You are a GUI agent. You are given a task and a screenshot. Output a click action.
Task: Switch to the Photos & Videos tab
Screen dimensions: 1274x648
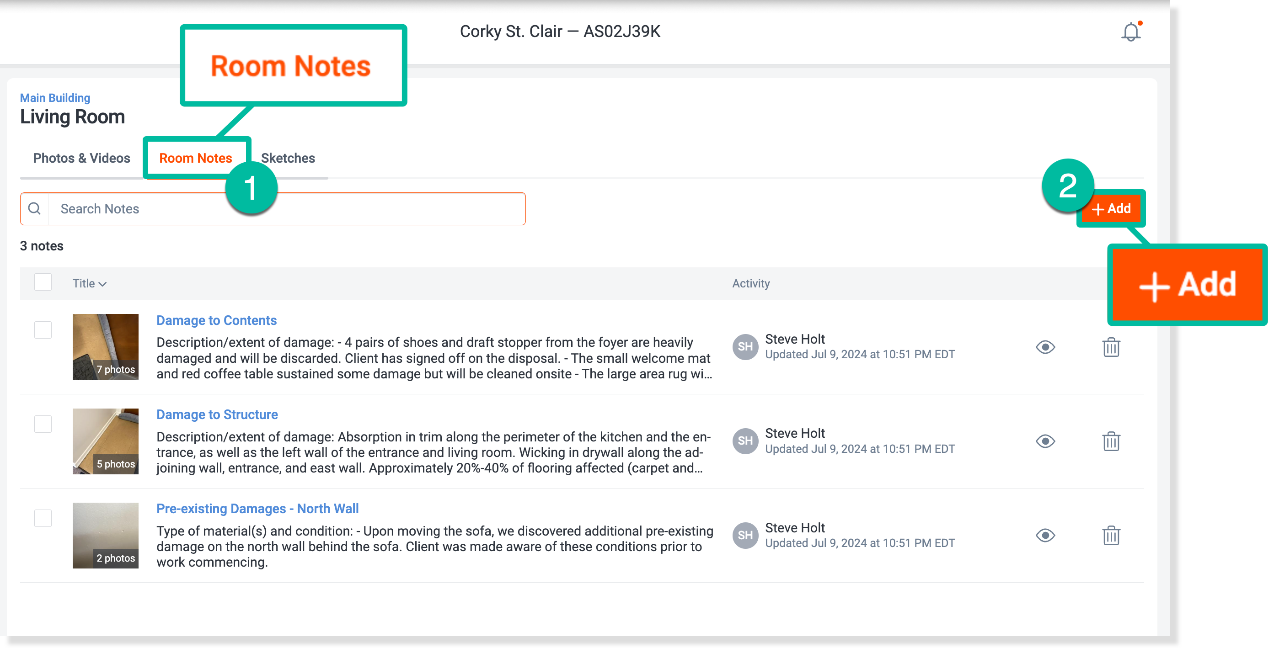pyautogui.click(x=81, y=158)
